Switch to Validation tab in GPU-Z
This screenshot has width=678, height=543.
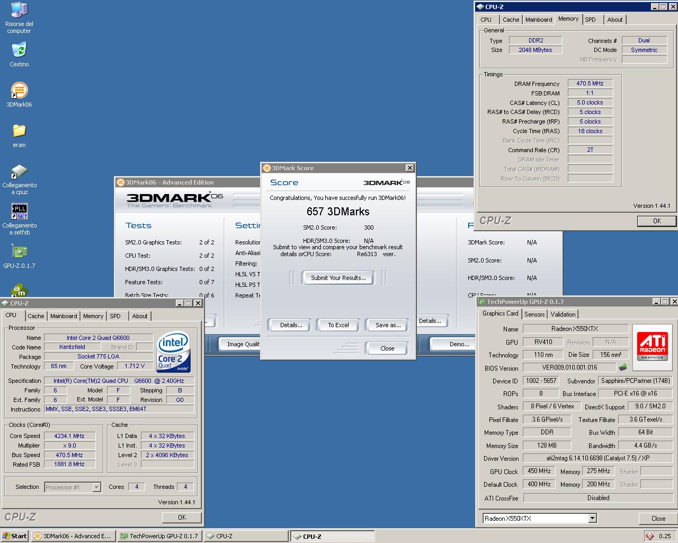[x=563, y=314]
